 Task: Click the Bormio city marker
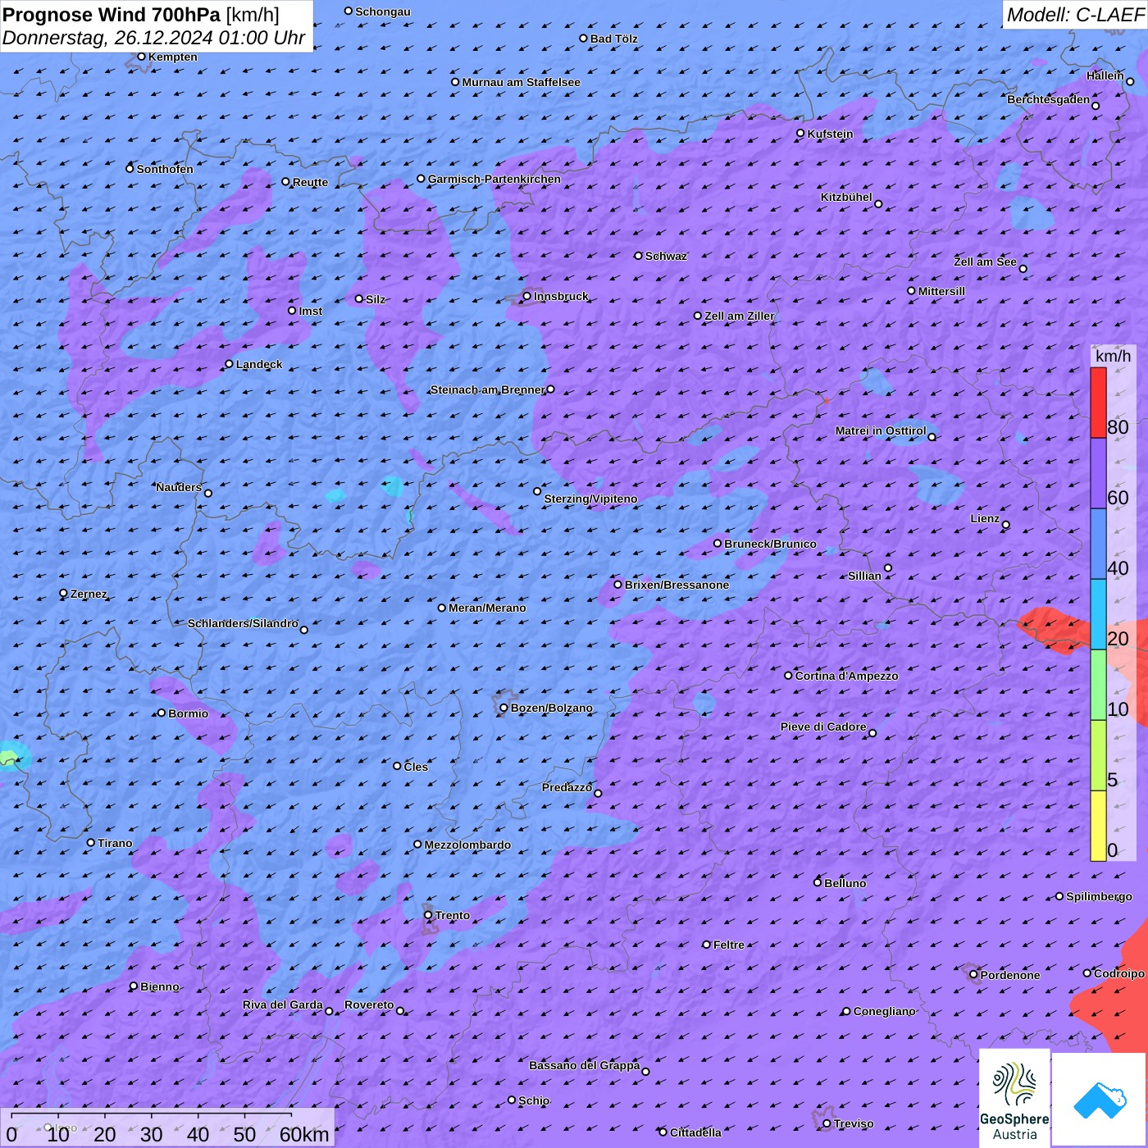(x=162, y=713)
